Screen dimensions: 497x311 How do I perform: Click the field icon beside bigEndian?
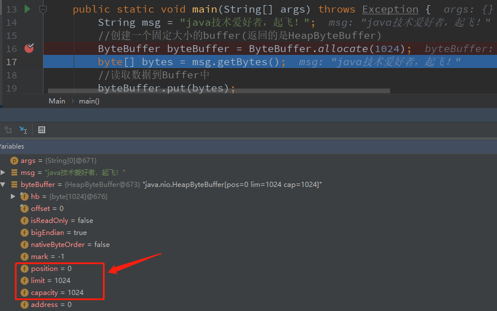(25, 233)
